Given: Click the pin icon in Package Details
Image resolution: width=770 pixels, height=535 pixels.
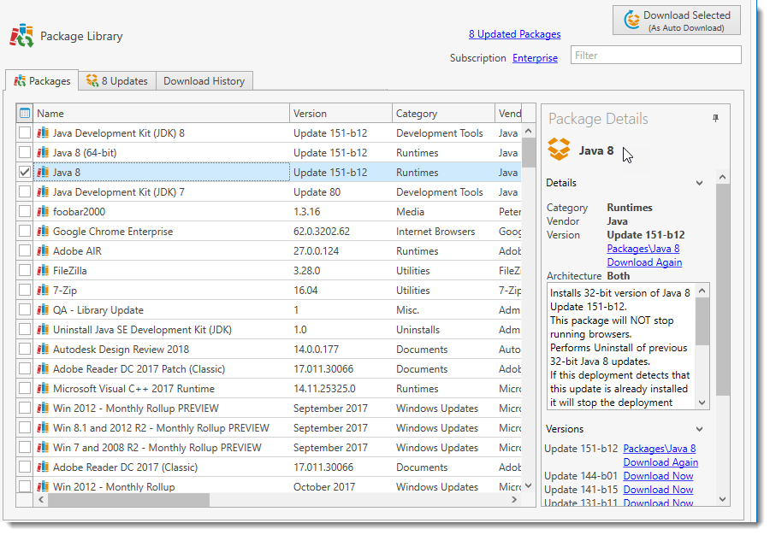Looking at the screenshot, I should pos(715,119).
